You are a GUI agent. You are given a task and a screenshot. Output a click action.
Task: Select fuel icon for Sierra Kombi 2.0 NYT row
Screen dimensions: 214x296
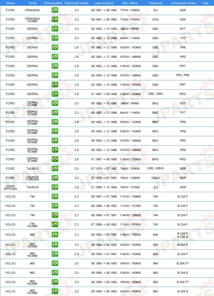click(x=55, y=103)
